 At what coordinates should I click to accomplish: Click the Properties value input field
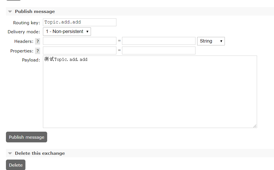[x=158, y=51]
